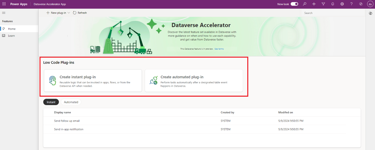This screenshot has width=375, height=150.
Task: Click the search magnifier icon in header
Action: tap(304, 4)
